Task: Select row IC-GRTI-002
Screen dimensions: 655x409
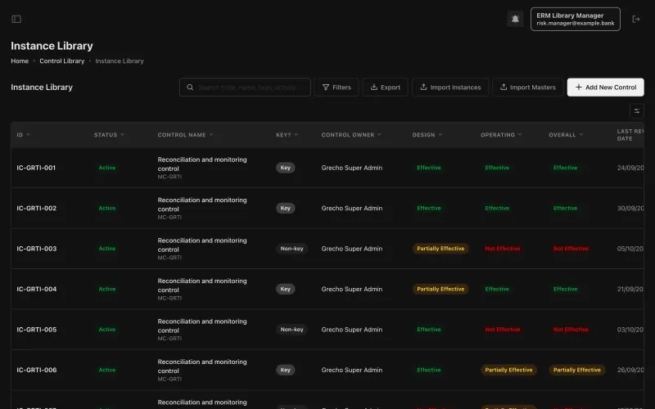Action: click(x=327, y=209)
